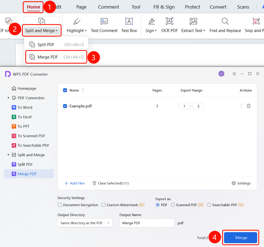This screenshot has width=264, height=247.
Task: Expand the Extract Text dropdown
Action: [x=204, y=31]
